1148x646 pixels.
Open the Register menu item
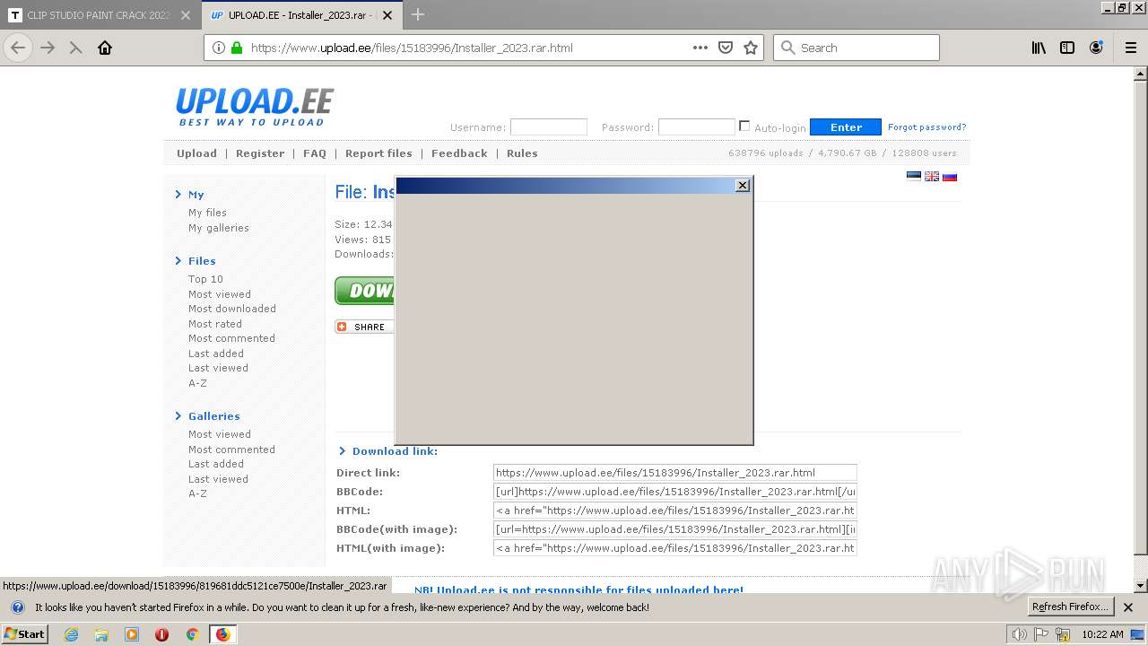click(x=260, y=153)
